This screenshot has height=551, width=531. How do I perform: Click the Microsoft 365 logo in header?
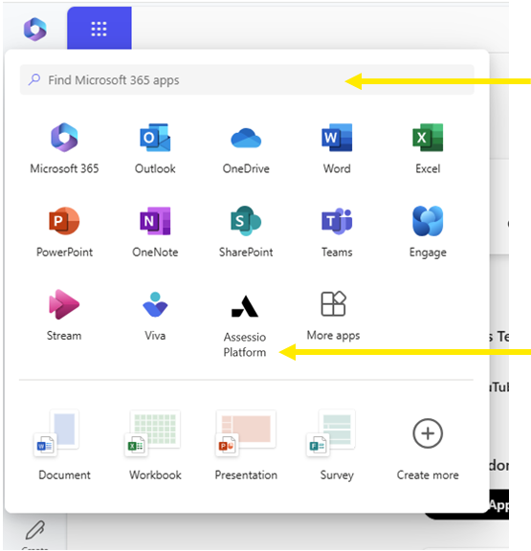(34, 29)
